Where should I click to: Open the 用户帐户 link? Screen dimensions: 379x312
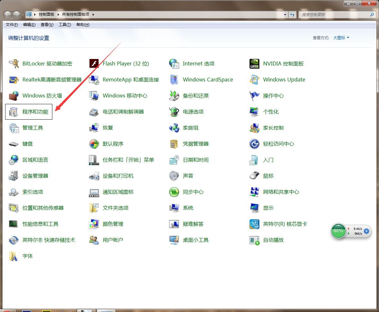click(x=113, y=240)
